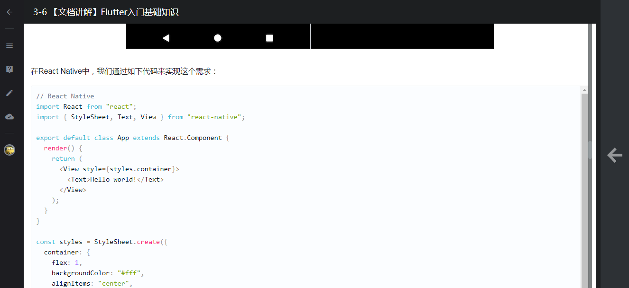Click the alignItems: "center" line
The width and height of the screenshot is (629, 288).
click(92, 283)
